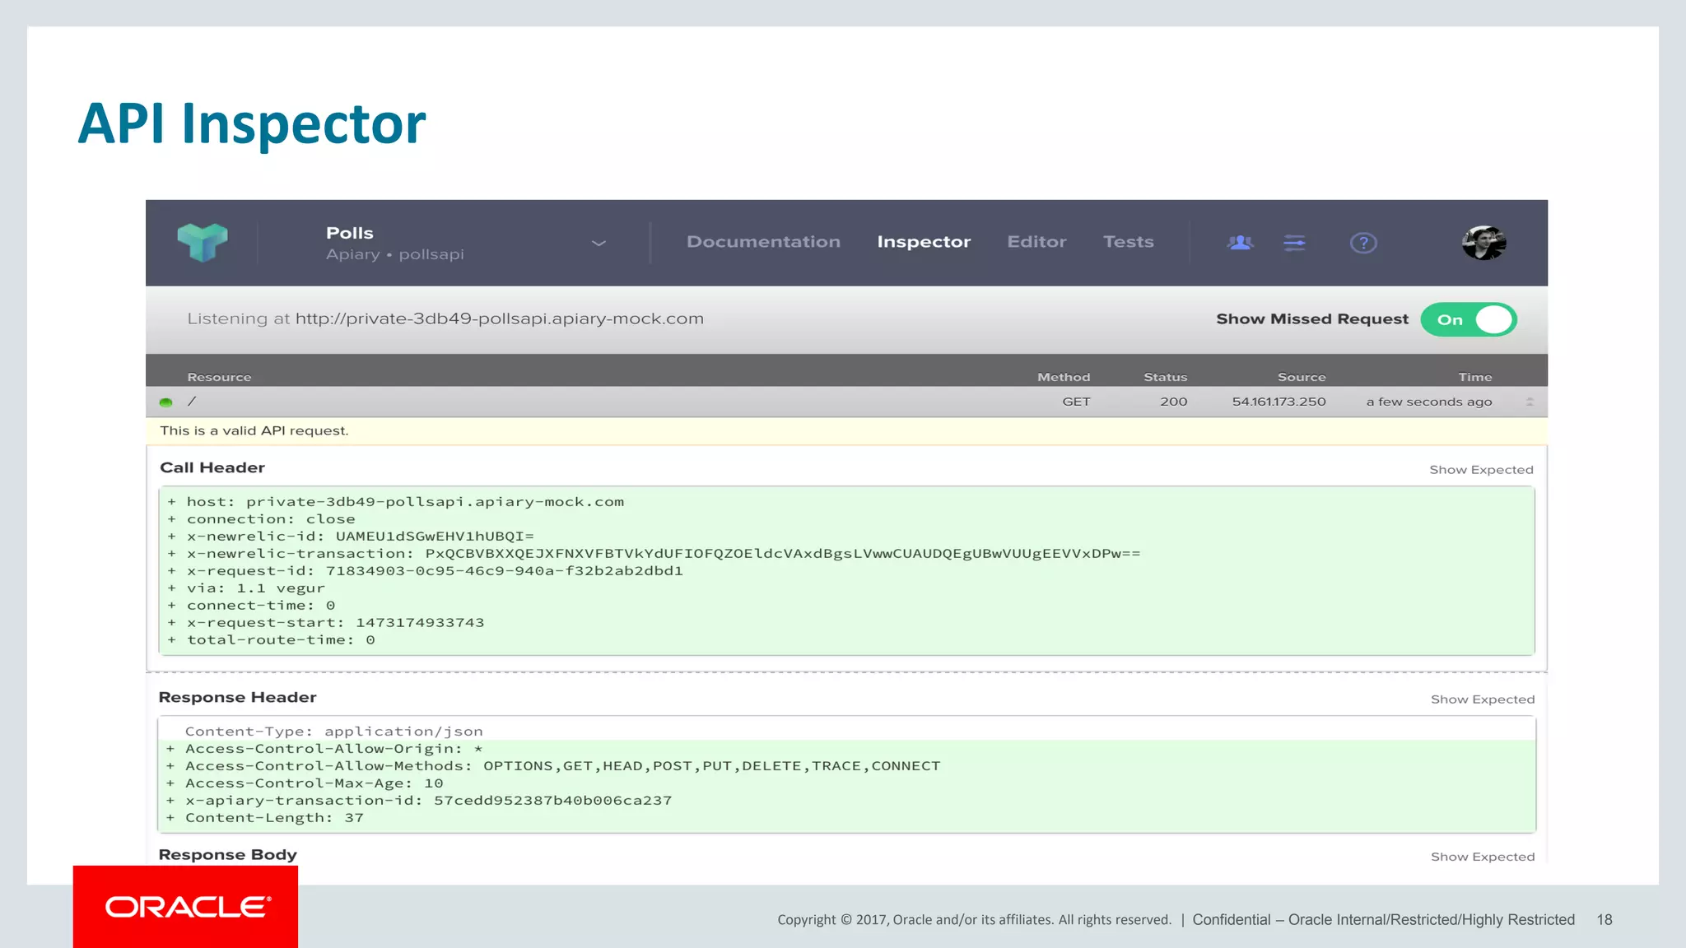Show Expected for the Response Body
The height and width of the screenshot is (948, 1686).
1482,857
